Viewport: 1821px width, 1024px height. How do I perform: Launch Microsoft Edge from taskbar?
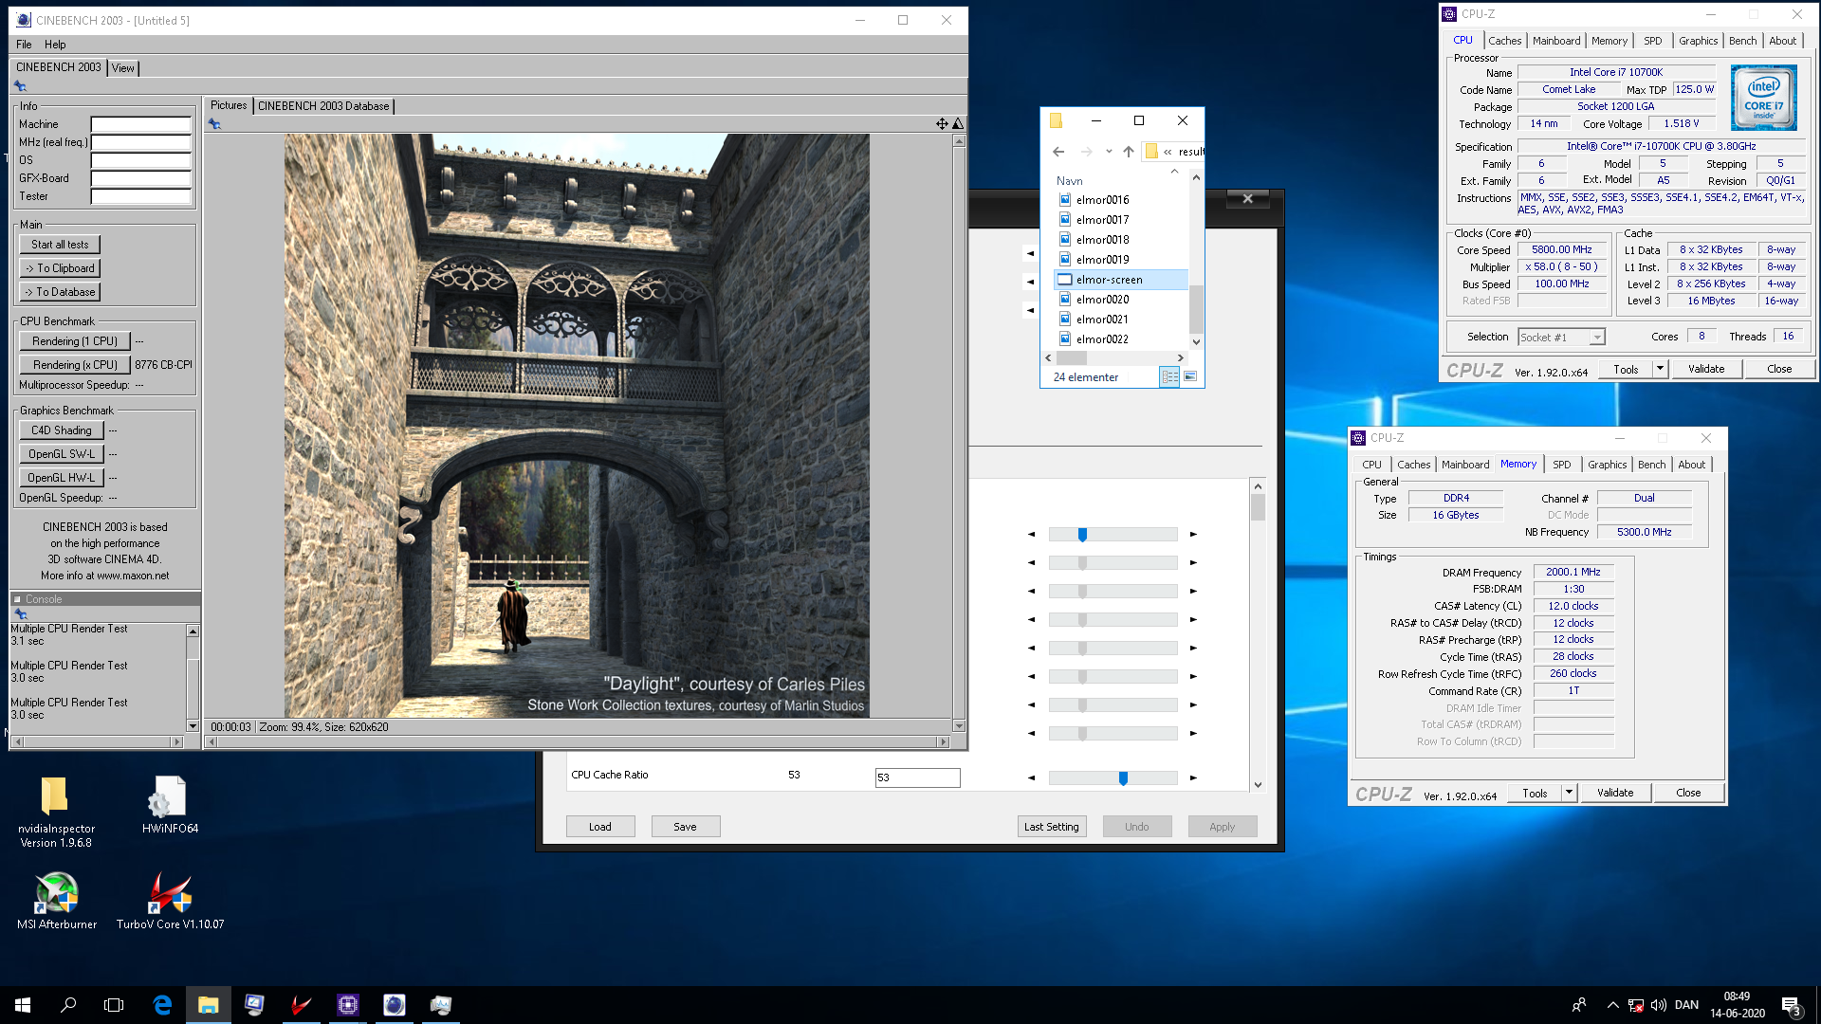162,1005
